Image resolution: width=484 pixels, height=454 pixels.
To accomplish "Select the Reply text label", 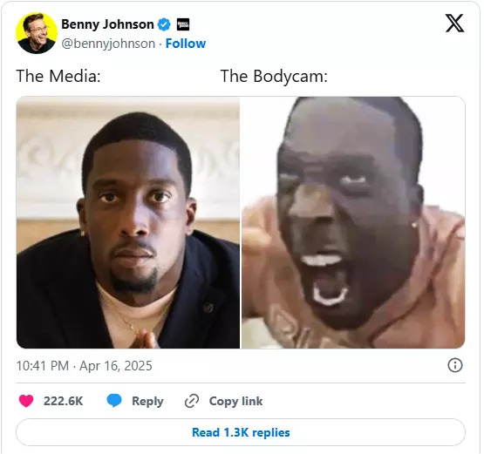I will [147, 401].
